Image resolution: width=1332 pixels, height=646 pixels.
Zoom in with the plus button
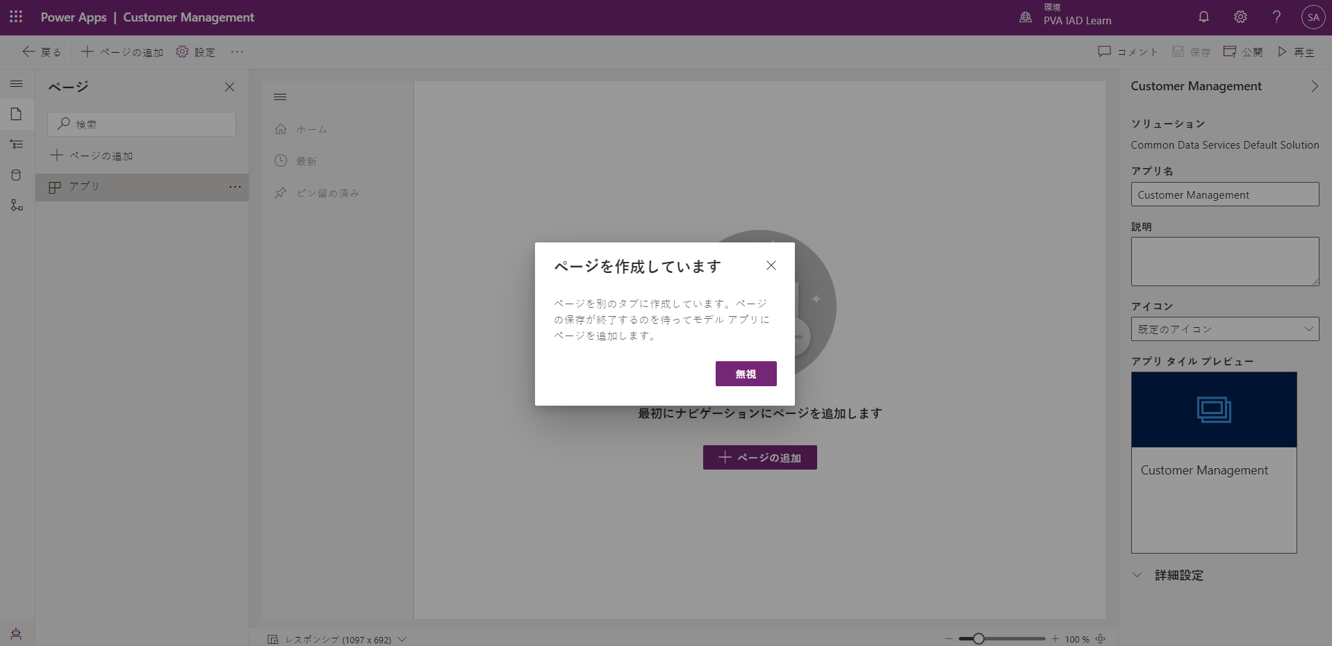1055,639
